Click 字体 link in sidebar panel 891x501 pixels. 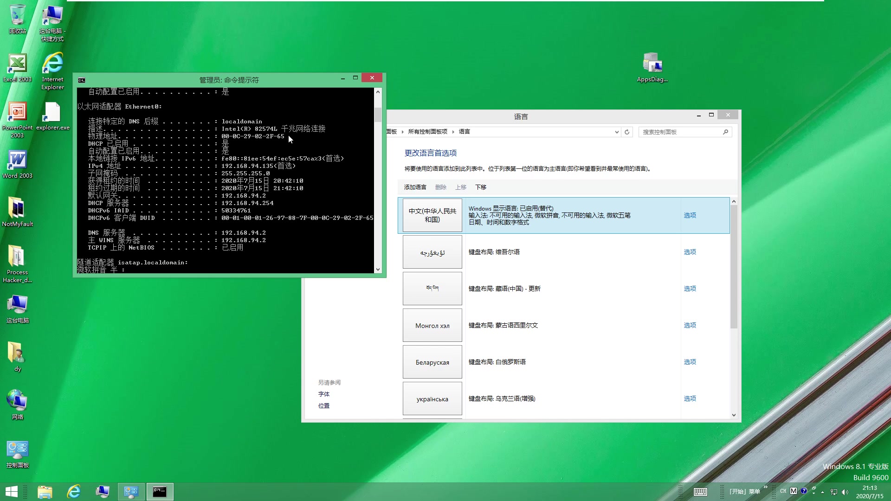(324, 393)
